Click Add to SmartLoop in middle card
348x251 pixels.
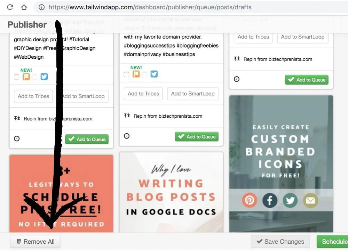pyautogui.click(x=193, y=94)
